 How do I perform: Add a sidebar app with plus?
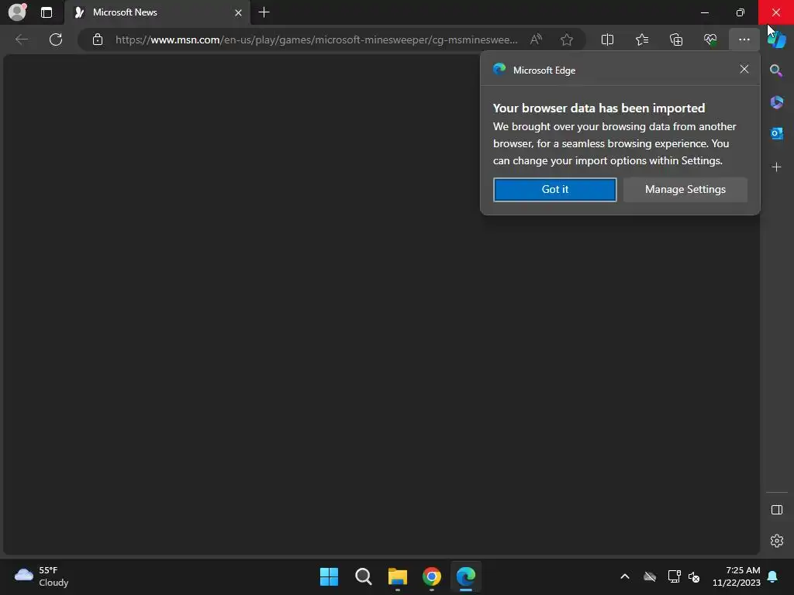click(776, 167)
